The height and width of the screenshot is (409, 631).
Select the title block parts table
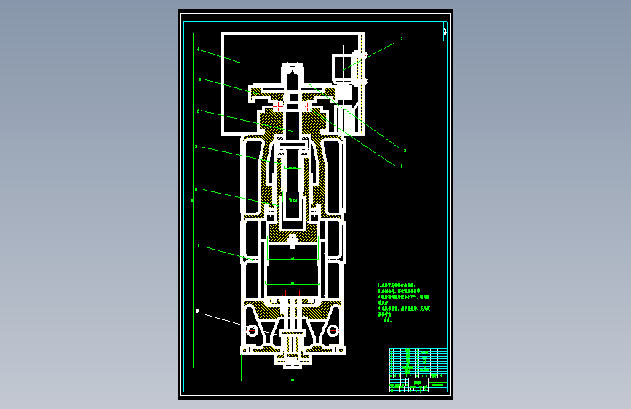[x=418, y=370]
